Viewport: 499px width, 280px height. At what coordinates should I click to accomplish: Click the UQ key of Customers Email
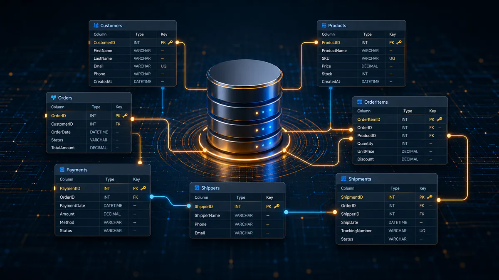[x=164, y=66]
